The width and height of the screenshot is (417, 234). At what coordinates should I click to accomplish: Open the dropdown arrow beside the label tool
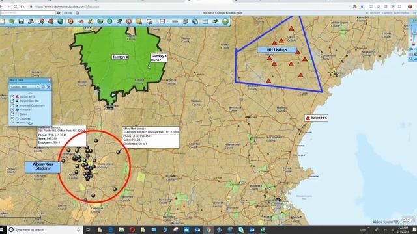click(168, 21)
